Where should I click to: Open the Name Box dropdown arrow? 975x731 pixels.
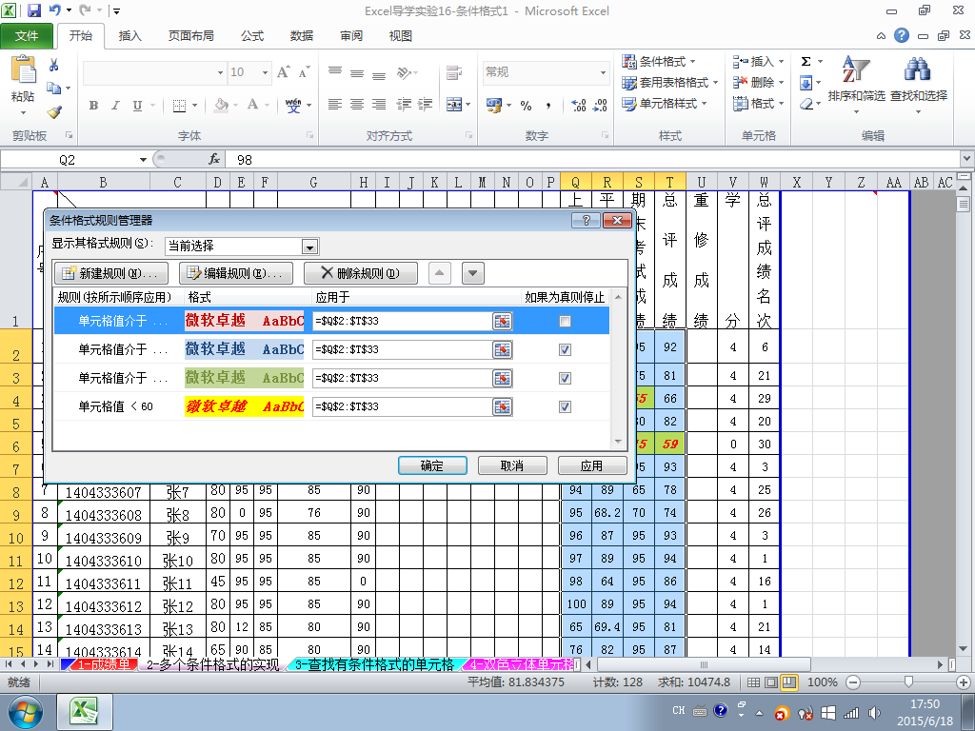coord(143,160)
